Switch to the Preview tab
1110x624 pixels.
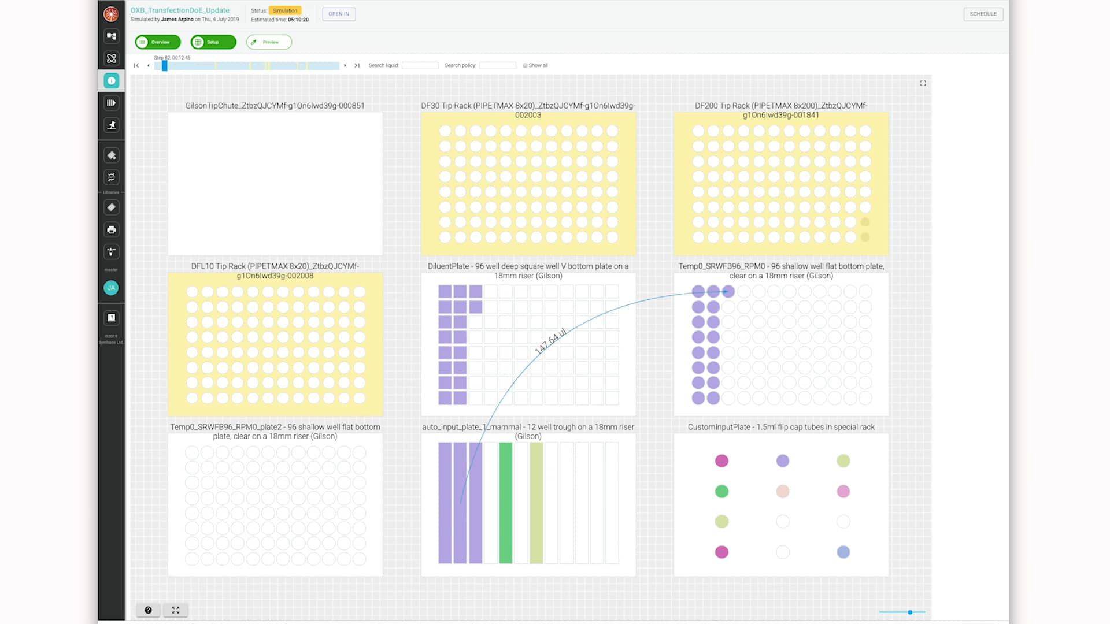(269, 42)
